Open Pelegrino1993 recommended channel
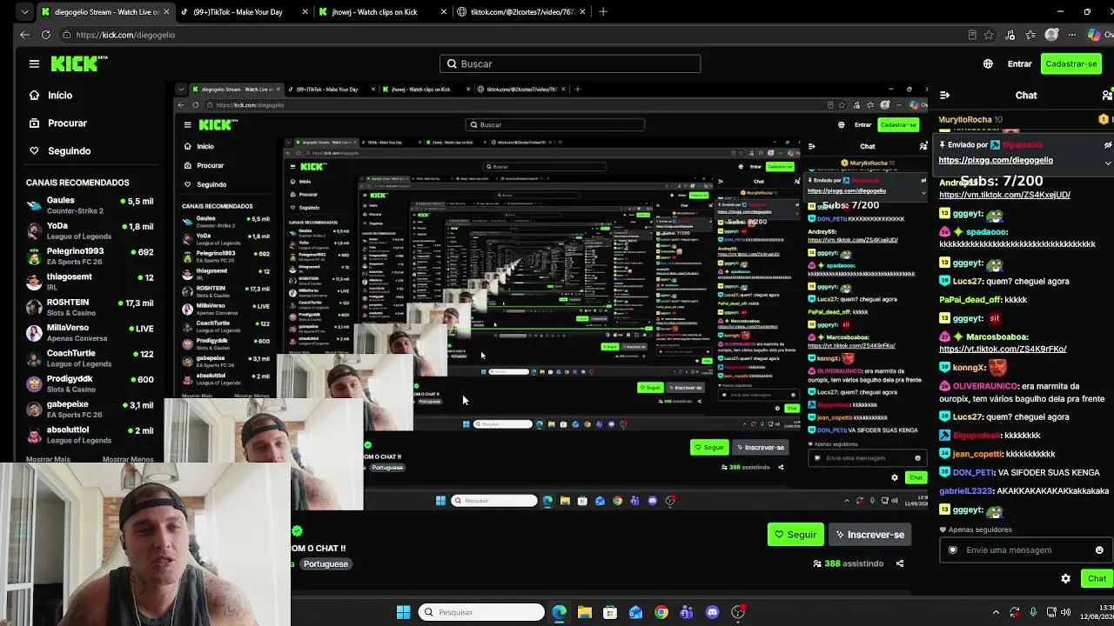Screen dimensions: 1114x626 90,256
